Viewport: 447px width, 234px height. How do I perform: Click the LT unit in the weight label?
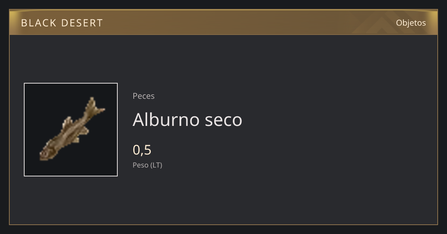tap(156, 165)
